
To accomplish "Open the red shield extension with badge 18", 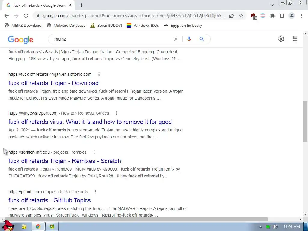I will 254,16.
